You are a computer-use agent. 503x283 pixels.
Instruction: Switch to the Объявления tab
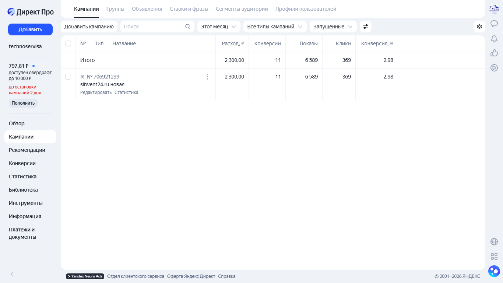point(147,9)
